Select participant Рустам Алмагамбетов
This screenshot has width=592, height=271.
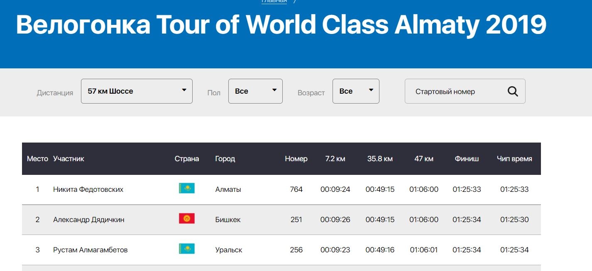click(x=90, y=250)
